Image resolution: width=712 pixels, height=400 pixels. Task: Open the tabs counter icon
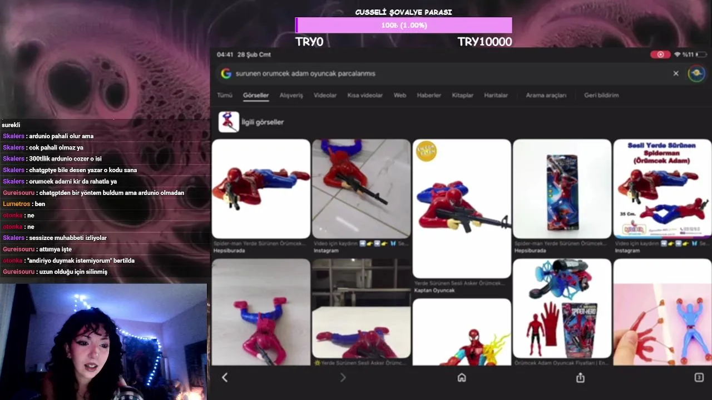[699, 378]
